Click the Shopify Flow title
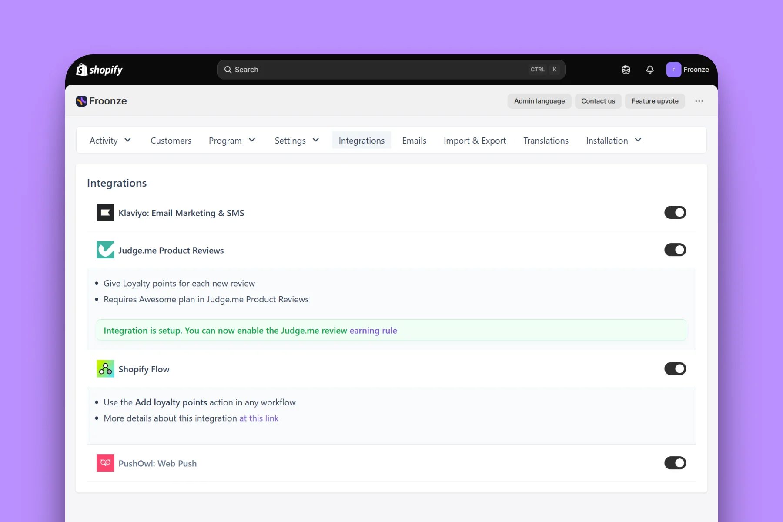The image size is (783, 522). (x=144, y=369)
